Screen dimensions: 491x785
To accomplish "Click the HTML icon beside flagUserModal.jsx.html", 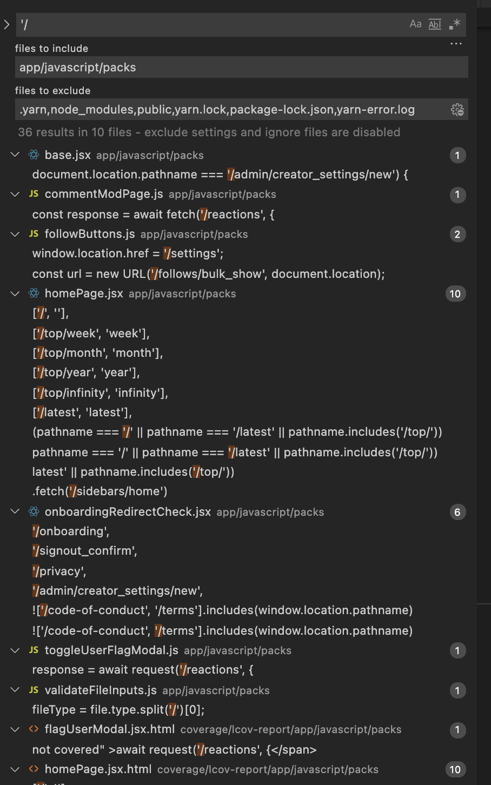I will click(x=35, y=729).
